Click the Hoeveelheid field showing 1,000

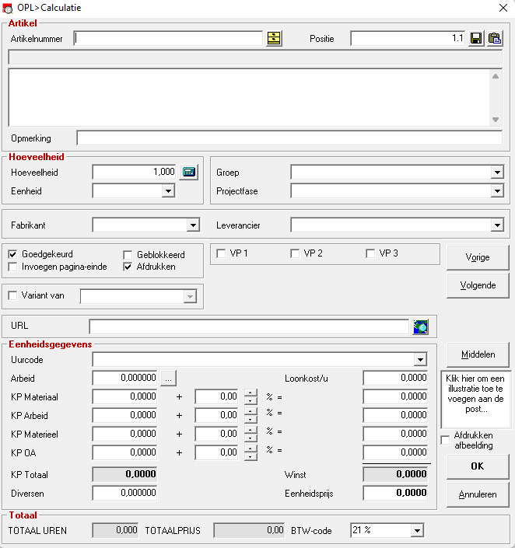135,172
